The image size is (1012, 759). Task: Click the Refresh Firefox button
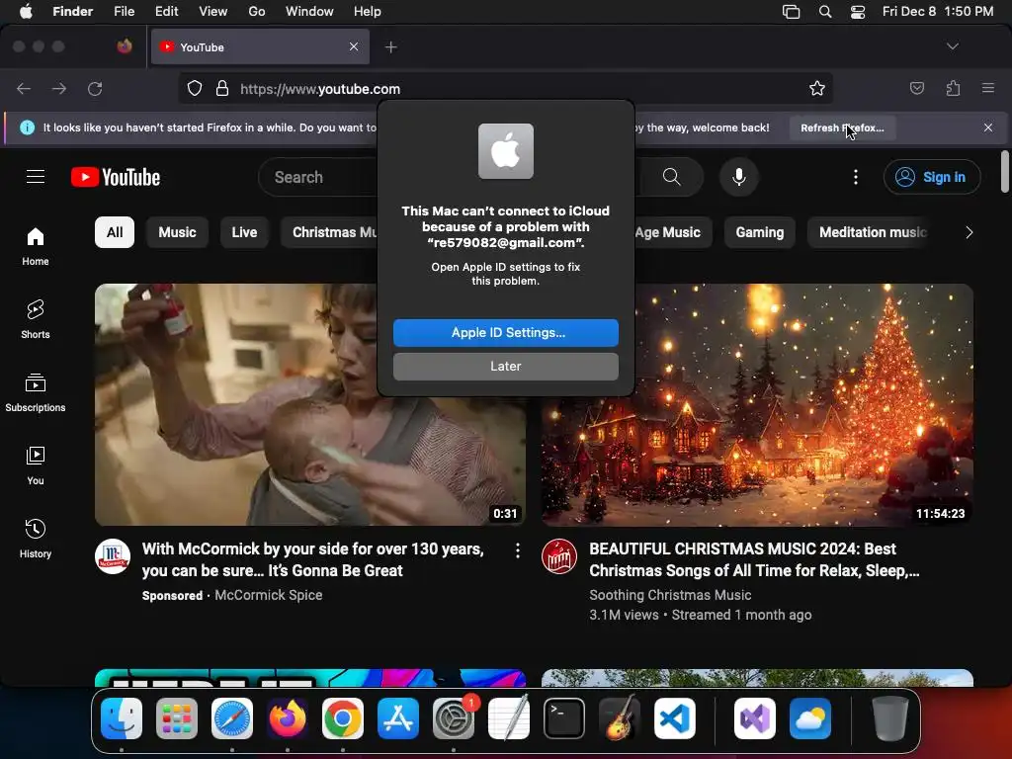click(x=842, y=127)
